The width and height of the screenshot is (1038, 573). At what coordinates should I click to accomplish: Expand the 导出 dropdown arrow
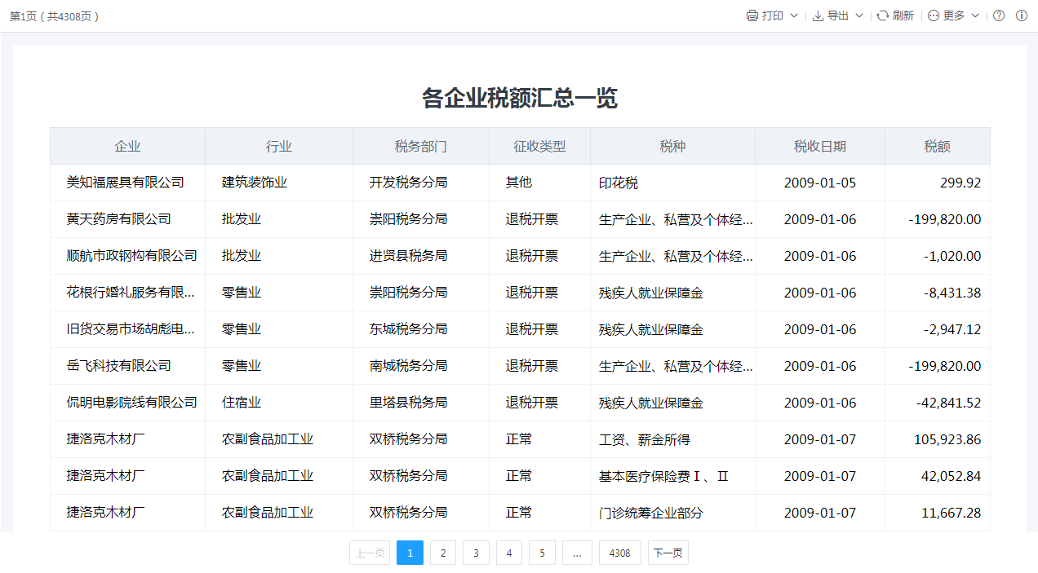[859, 15]
